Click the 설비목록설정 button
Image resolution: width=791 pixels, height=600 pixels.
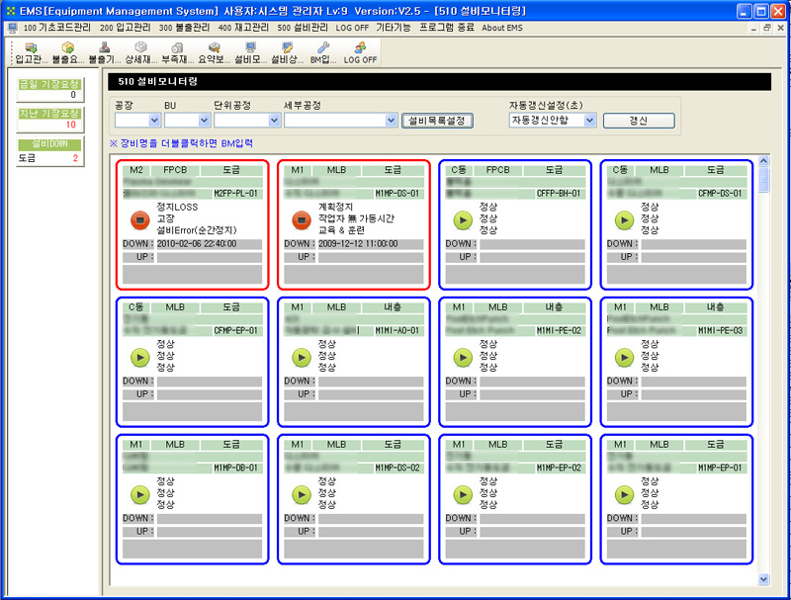(x=439, y=121)
